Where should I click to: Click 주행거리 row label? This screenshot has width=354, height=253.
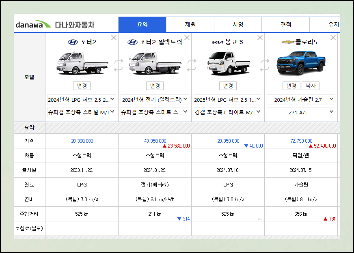coord(29,214)
